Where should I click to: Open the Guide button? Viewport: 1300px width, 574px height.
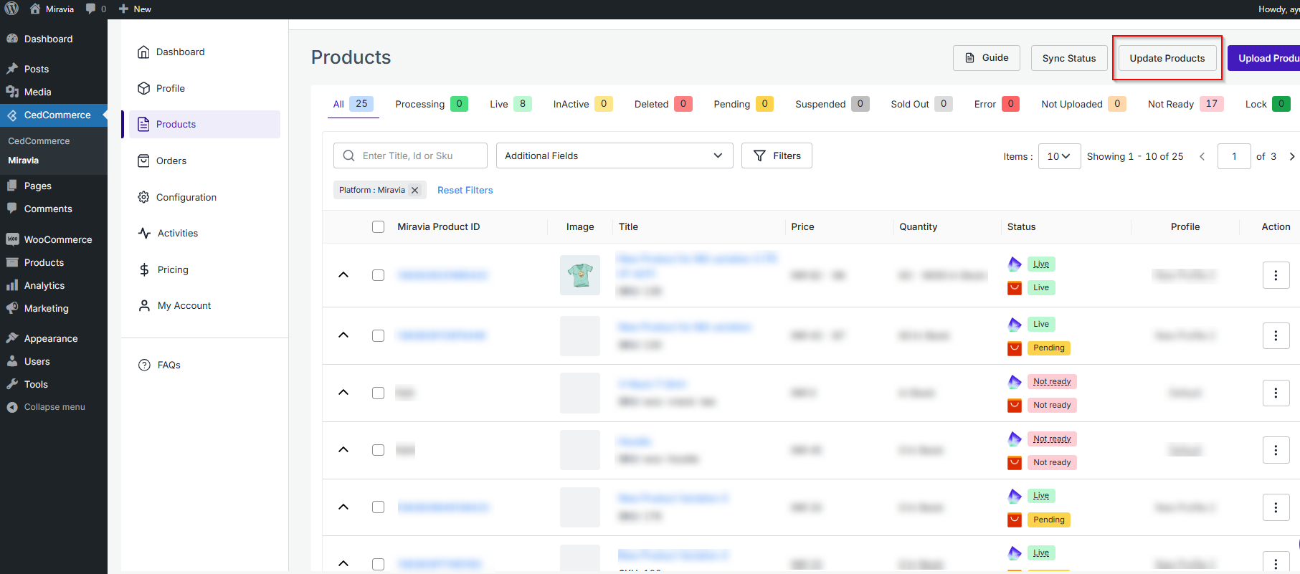click(x=987, y=58)
